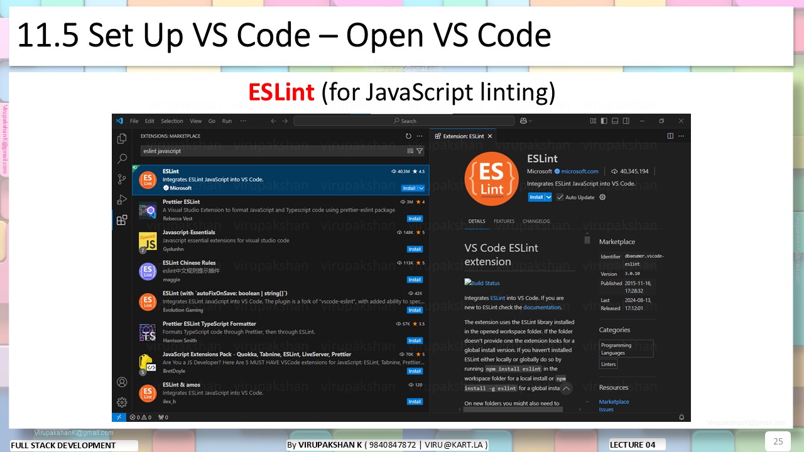Go forward with the navigation arrow

point(285,121)
